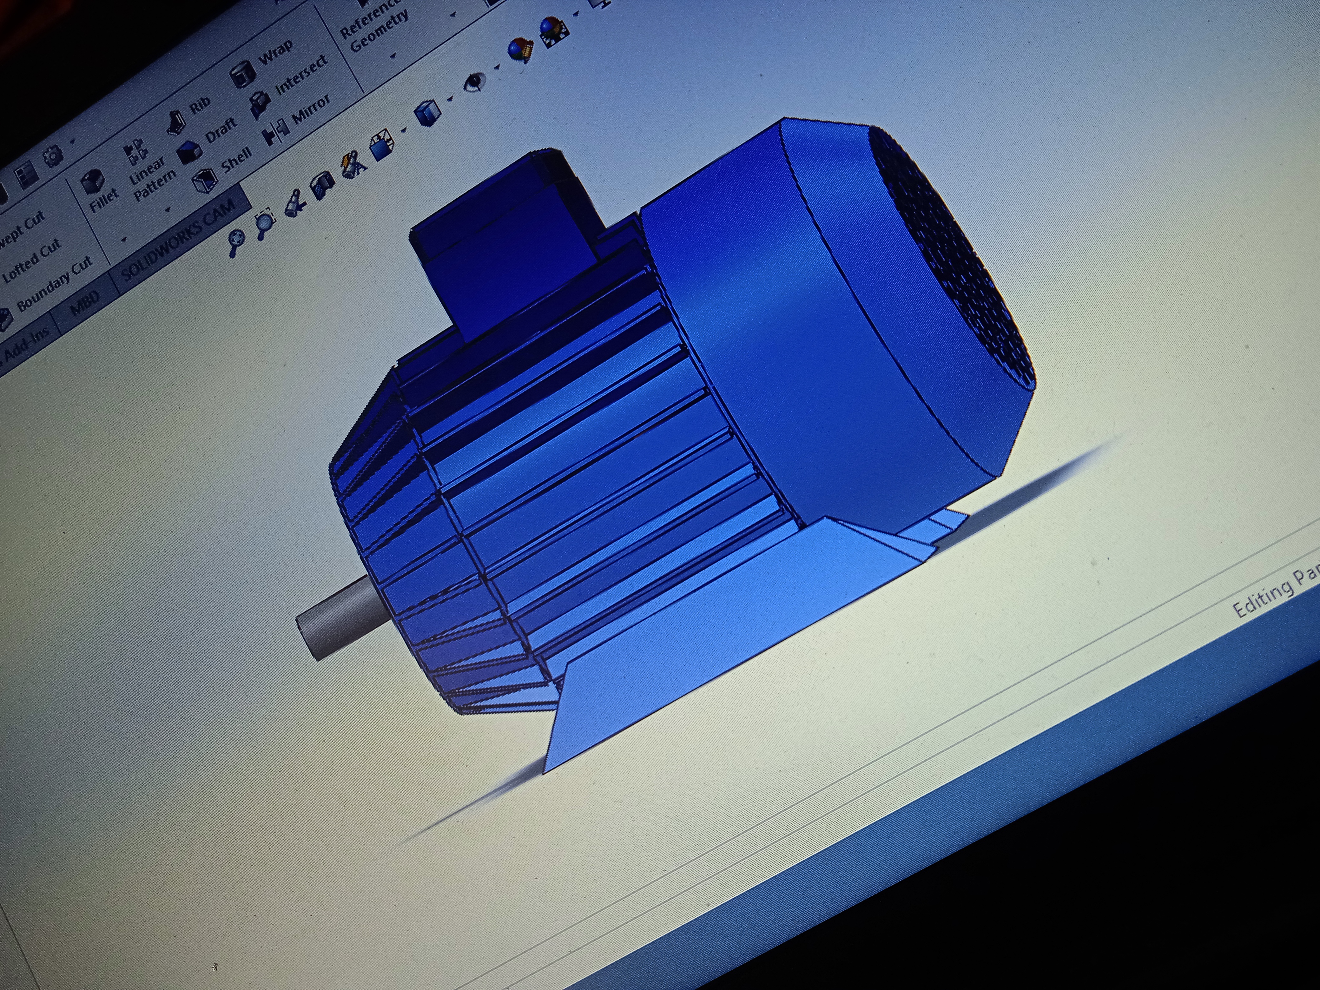
Task: Toggle Hide/Show Items eye icon
Action: (476, 82)
